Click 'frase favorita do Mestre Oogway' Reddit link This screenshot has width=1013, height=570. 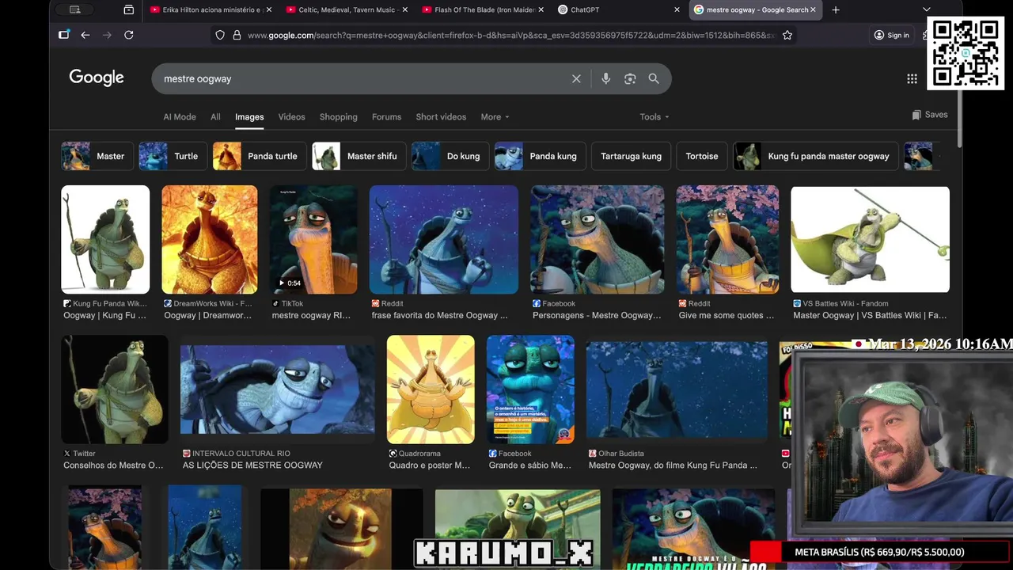coord(440,315)
